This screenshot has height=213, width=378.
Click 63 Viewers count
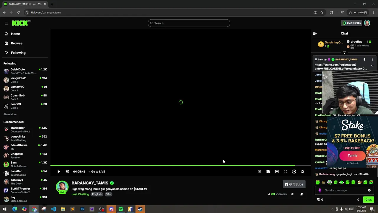click(x=277, y=194)
